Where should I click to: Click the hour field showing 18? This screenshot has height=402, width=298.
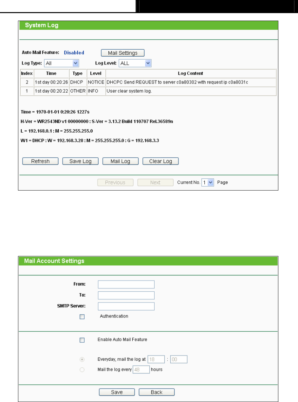tap(156, 359)
